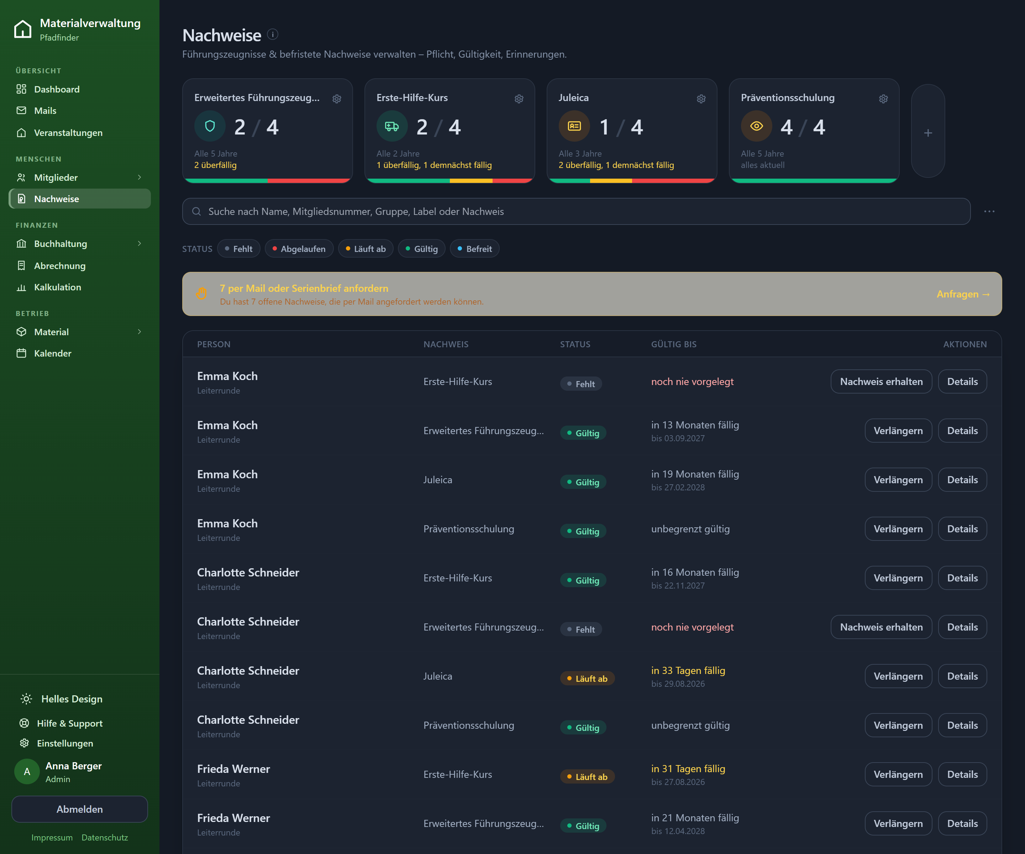Click Nachweis erhalten for Emma Koch
The image size is (1025, 854).
pyautogui.click(x=881, y=381)
